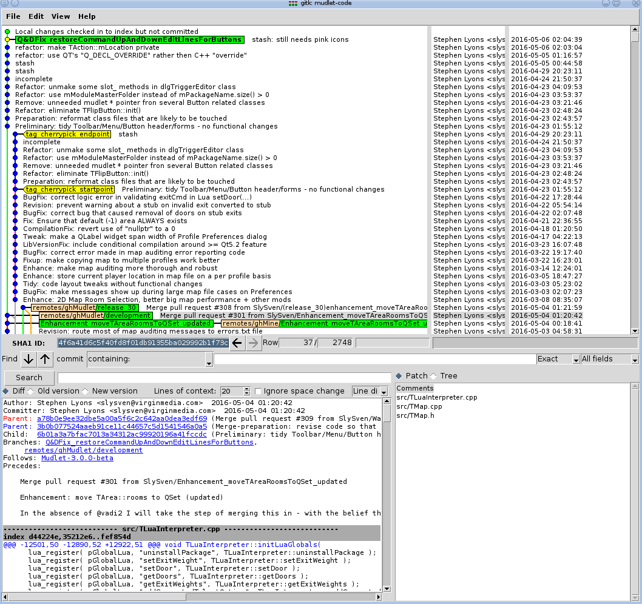Click the Enhancement_moveTAreaRoomsToQSet_updated local branch label
The width and height of the screenshot is (642, 604).
[x=126, y=323]
